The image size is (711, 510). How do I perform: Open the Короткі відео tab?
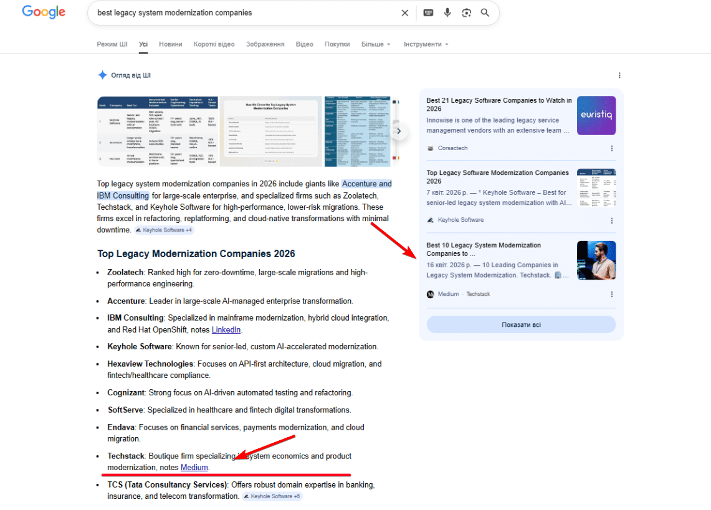(214, 44)
